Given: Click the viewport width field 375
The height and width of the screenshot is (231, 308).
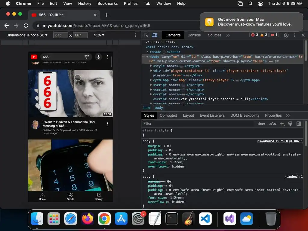Looking at the screenshot, I should point(60,35).
